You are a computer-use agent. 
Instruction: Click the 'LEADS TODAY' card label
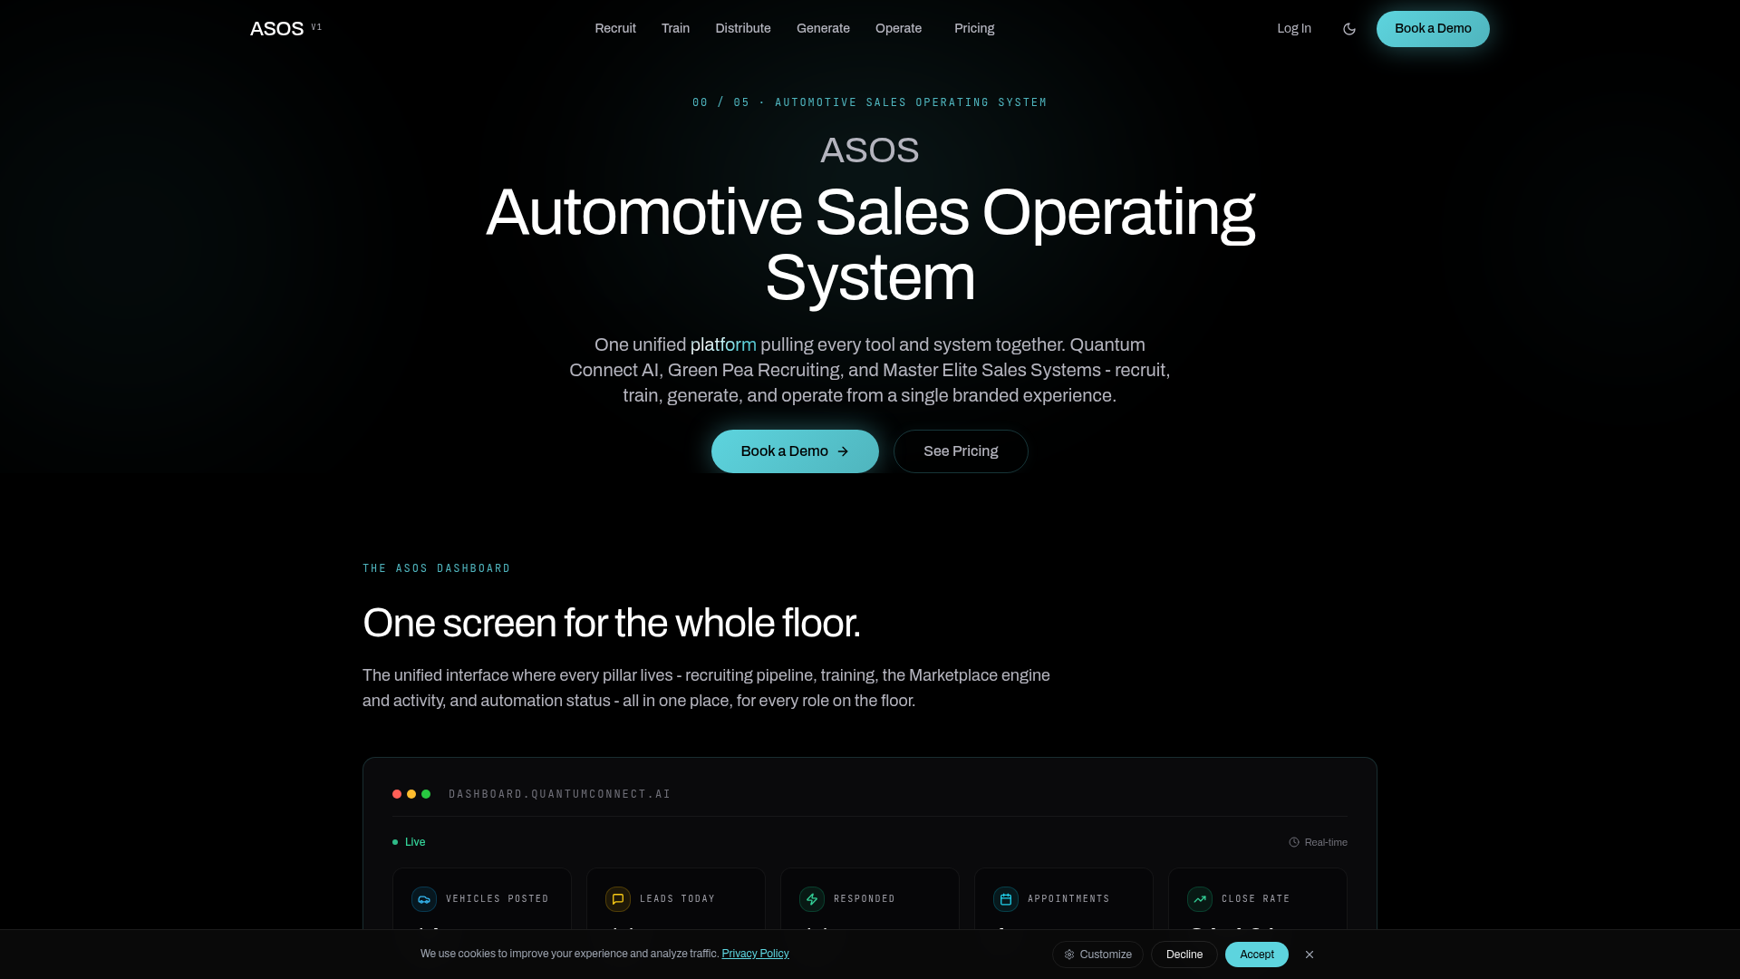click(x=678, y=899)
